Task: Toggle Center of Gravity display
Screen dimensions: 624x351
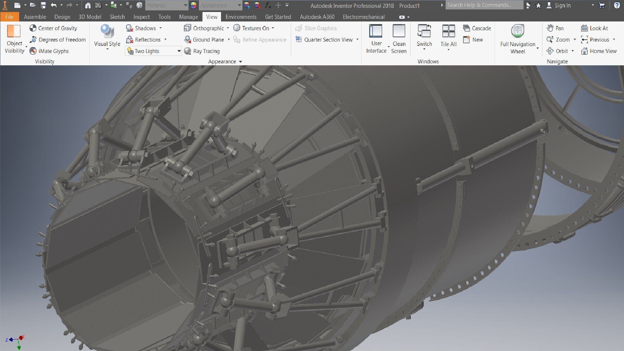Action: (x=53, y=28)
